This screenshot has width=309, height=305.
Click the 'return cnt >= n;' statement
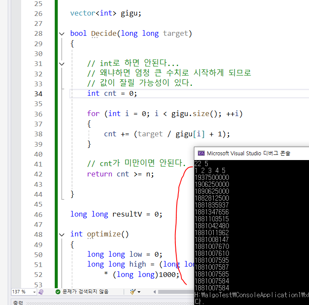[x=120, y=174]
